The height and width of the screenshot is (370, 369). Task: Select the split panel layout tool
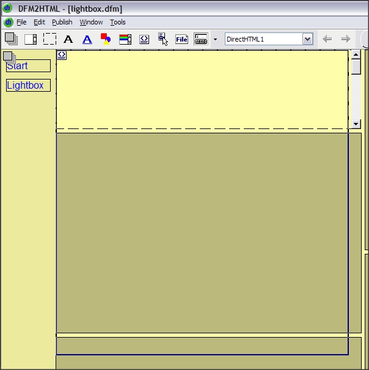31,39
